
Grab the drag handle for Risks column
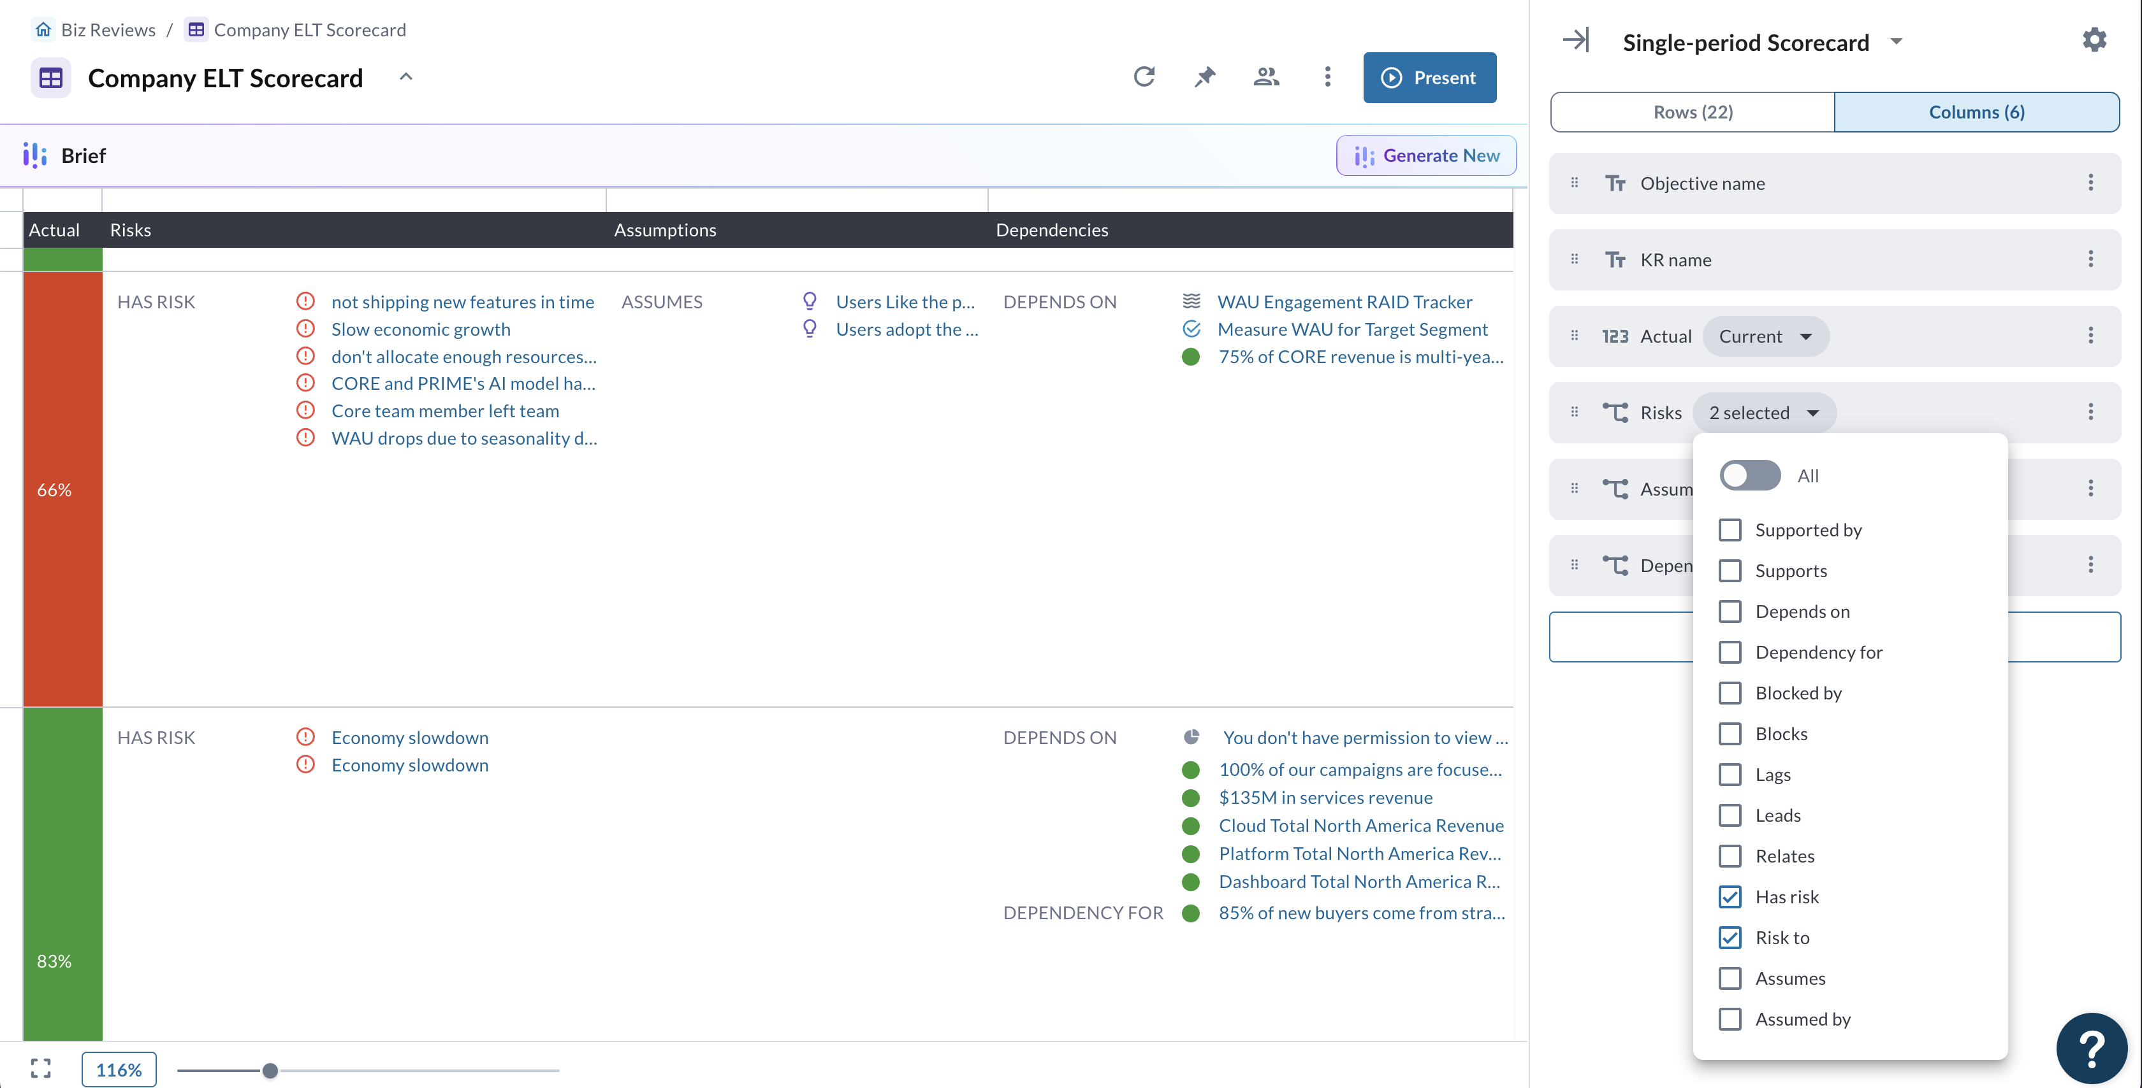1574,412
